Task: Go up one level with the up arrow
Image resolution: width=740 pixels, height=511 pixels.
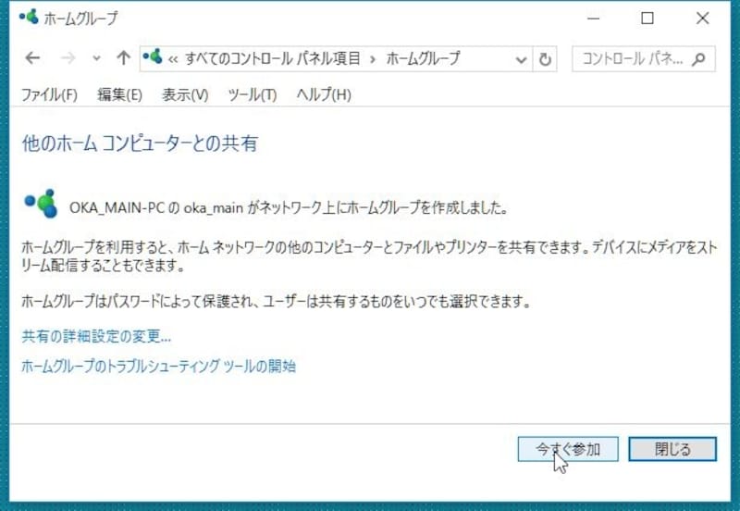Action: coord(124,57)
